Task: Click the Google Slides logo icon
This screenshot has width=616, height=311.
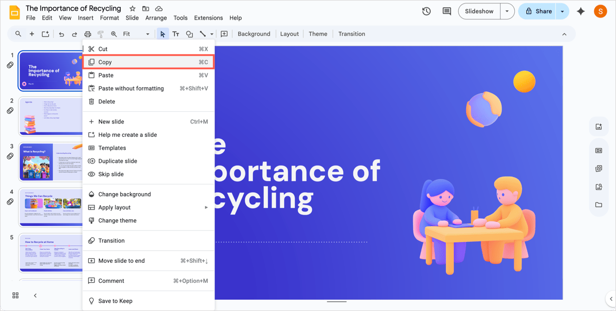Action: (14, 12)
